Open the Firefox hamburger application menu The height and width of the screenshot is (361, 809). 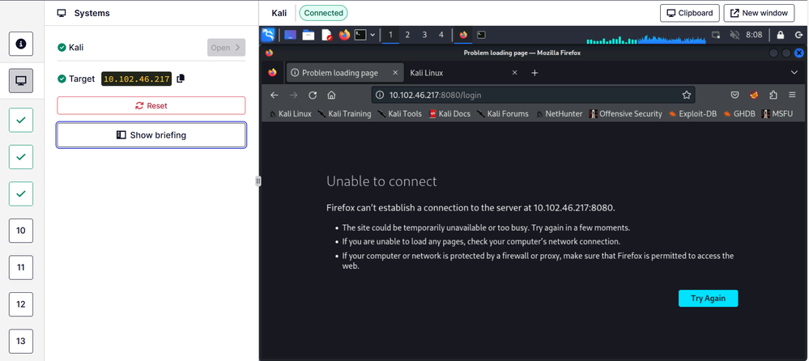(x=794, y=95)
